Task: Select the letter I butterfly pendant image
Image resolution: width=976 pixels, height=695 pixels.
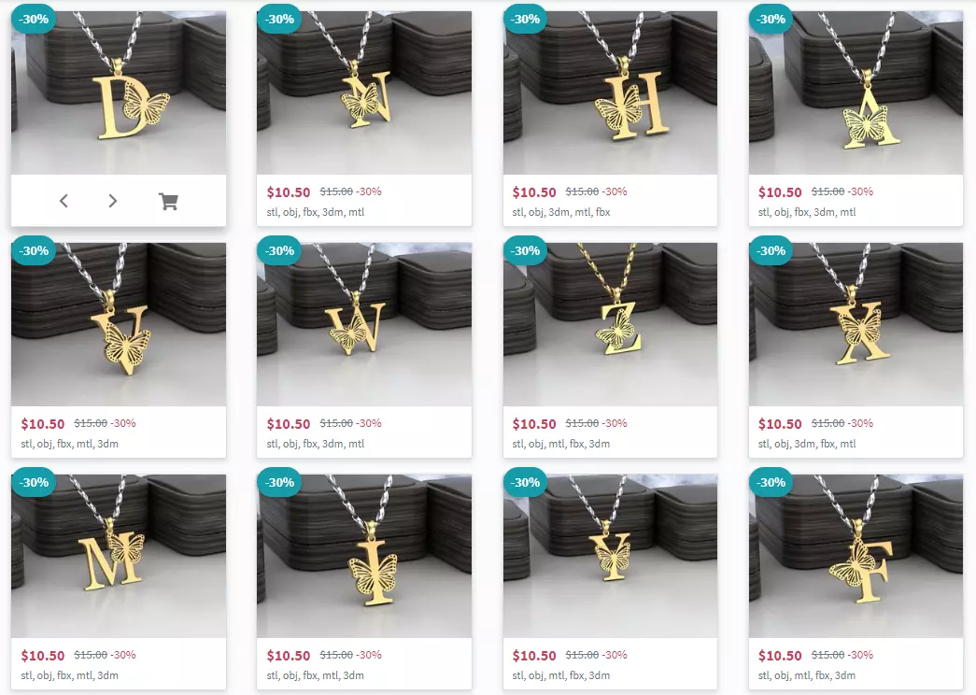Action: 364,556
